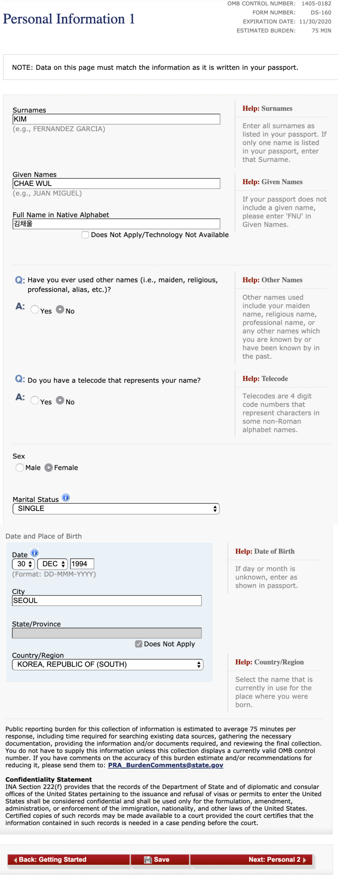Open the PRA_BurdenComments@state.gov email link

click(166, 765)
